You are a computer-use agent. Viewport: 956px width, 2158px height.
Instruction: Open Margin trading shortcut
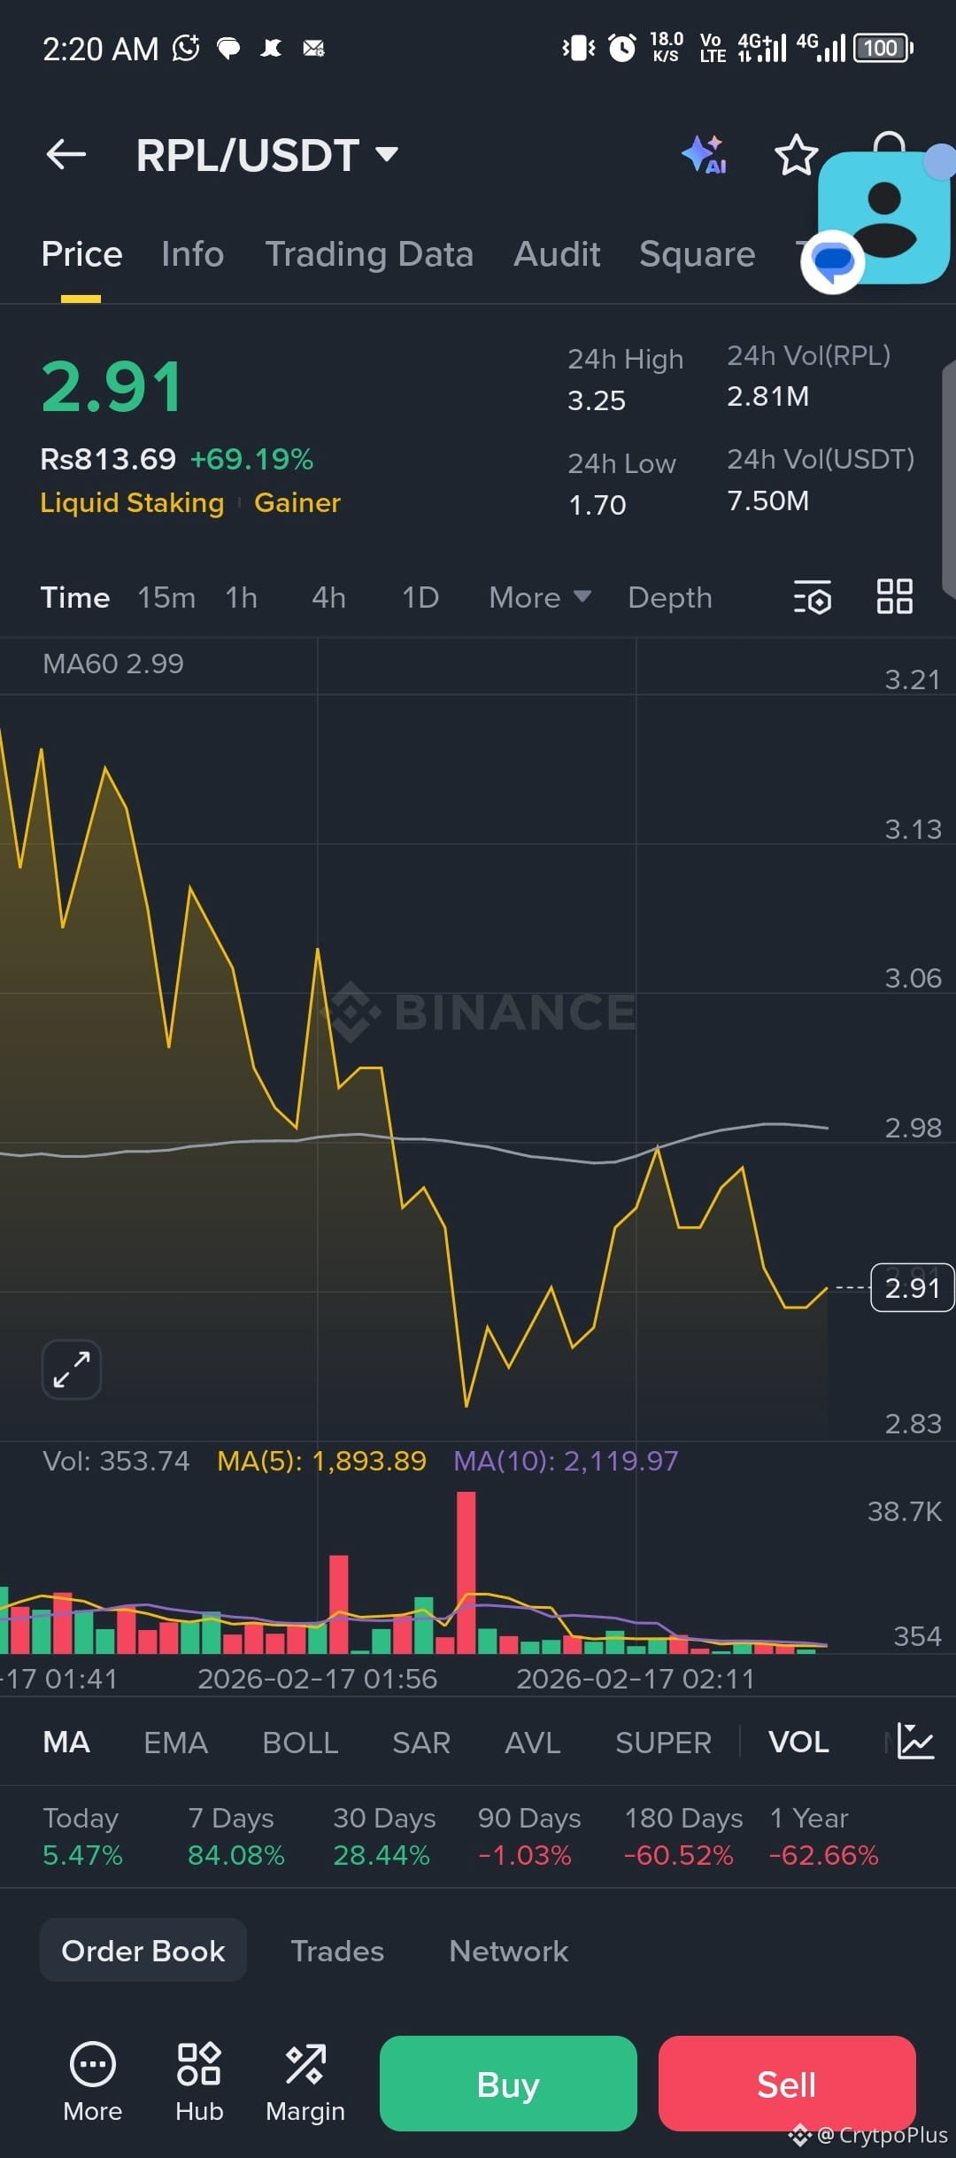click(305, 2082)
